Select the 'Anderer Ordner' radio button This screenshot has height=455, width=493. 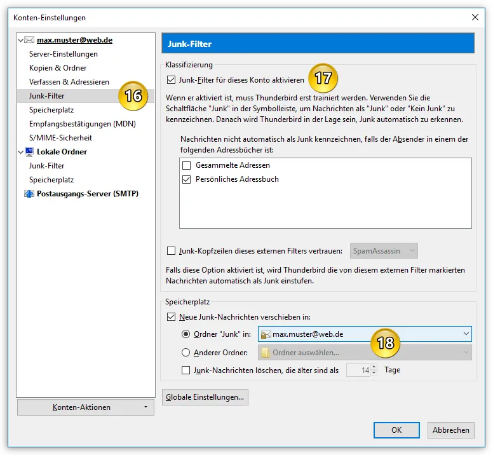click(x=186, y=353)
